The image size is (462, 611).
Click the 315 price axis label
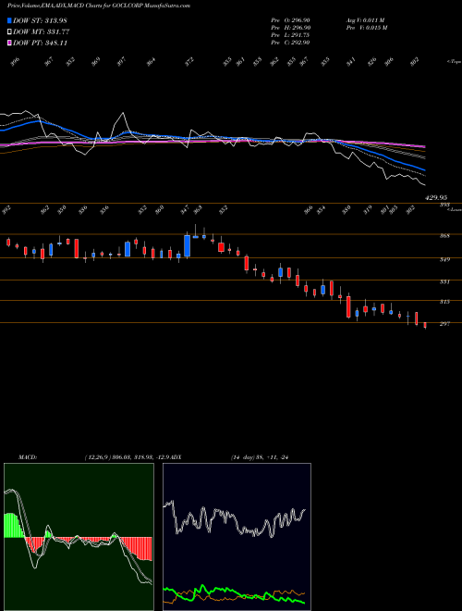click(x=444, y=302)
